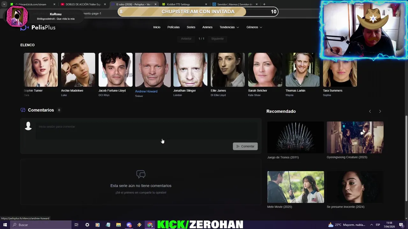Open Andrew Howard cast link
Screen dimensions: 408x229
tap(146, 91)
